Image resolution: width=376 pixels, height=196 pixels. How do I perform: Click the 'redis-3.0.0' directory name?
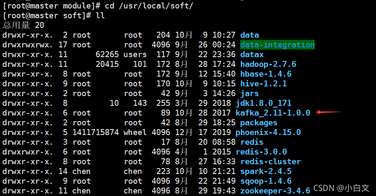tap(261, 152)
